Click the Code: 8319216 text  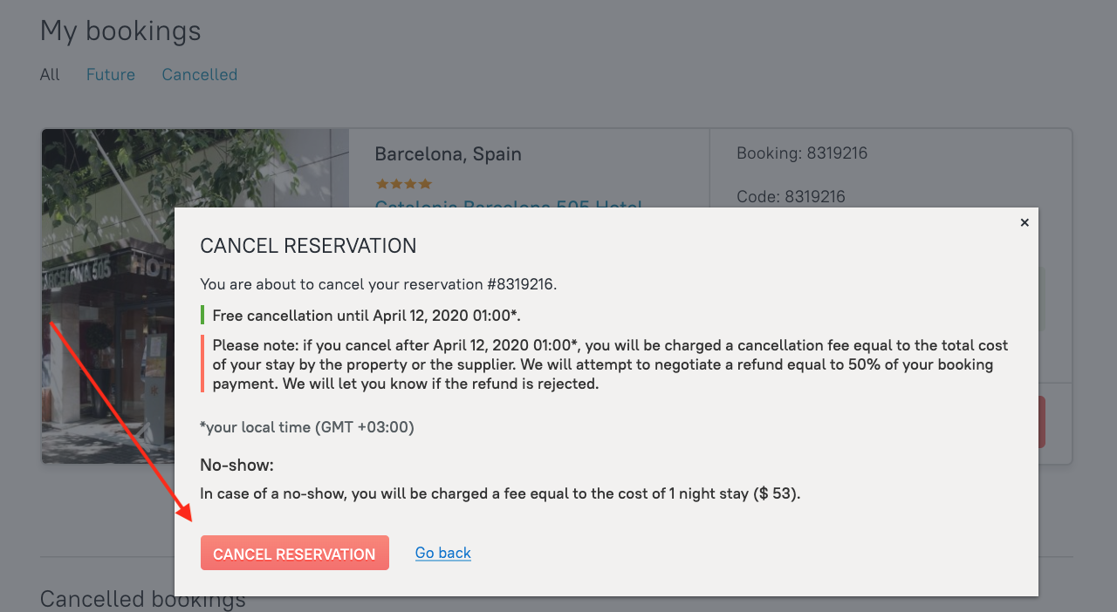click(791, 196)
